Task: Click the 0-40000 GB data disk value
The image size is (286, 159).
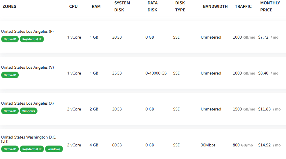Action: pos(156,73)
